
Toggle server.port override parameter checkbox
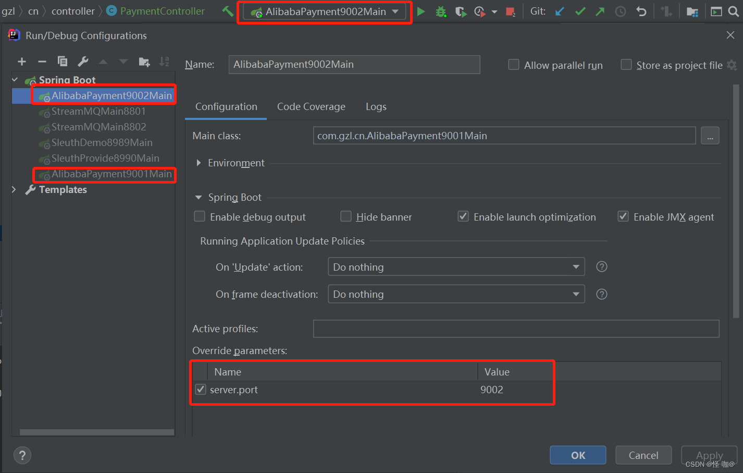(201, 389)
